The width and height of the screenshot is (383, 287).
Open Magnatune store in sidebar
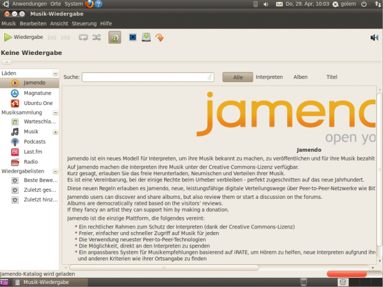click(x=37, y=93)
